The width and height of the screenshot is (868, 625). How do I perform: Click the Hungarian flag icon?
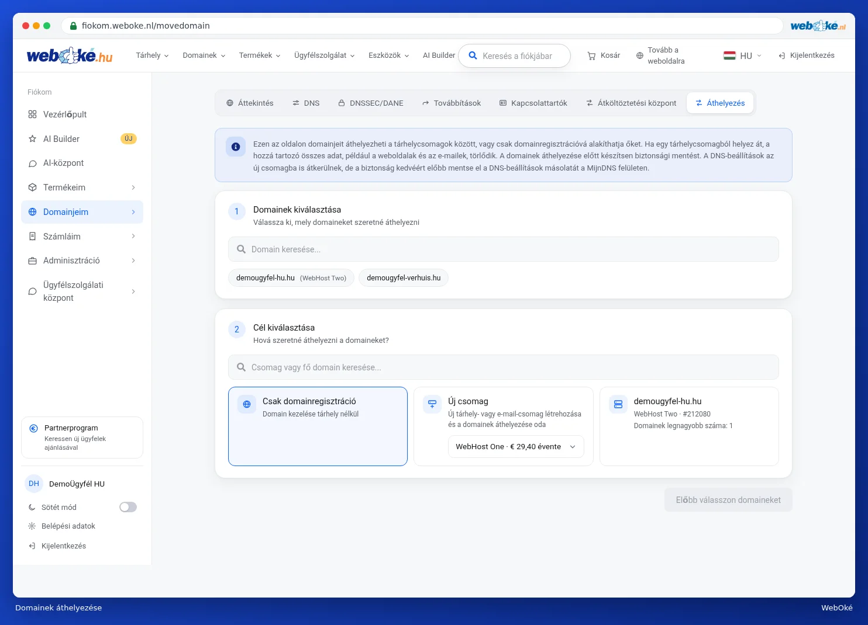729,55
